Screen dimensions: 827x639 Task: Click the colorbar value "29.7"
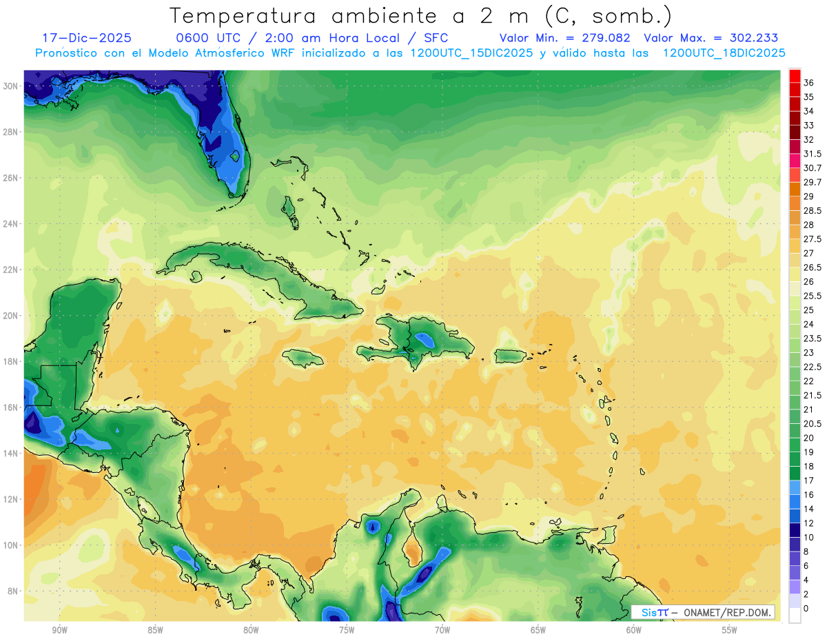(x=813, y=182)
